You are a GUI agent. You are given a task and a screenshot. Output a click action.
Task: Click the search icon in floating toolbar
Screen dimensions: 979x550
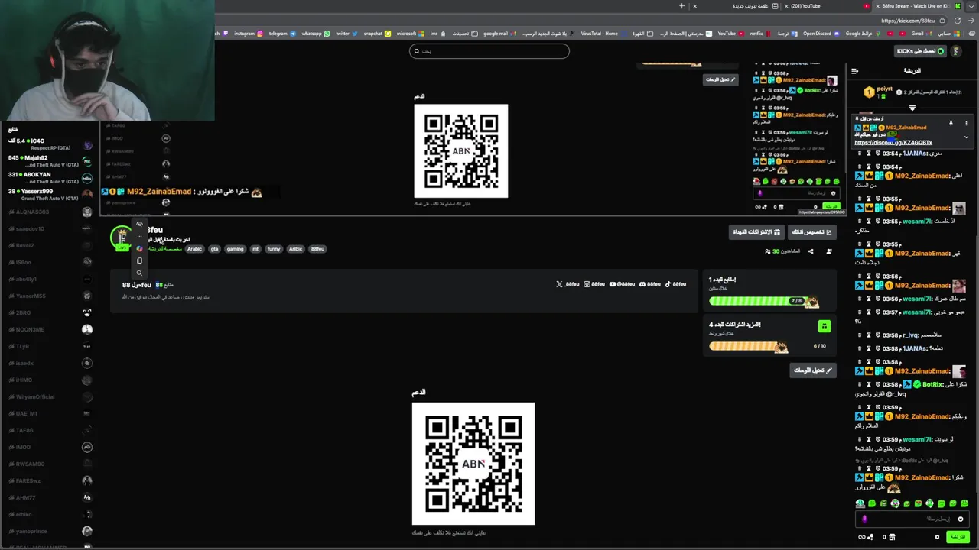[139, 273]
